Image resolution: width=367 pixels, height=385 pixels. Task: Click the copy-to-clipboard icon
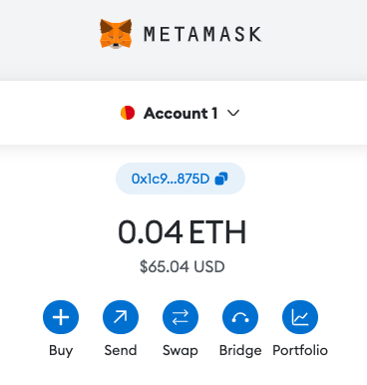pos(221,179)
